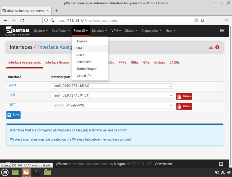Open the View license link in footer
This screenshot has width=232, height=177.
(x=164, y=164)
